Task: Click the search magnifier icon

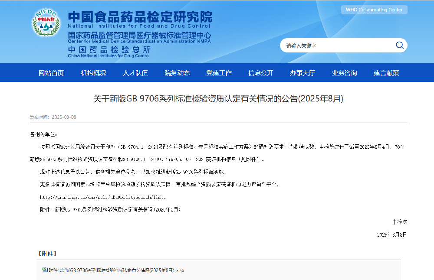Action: 400,45
